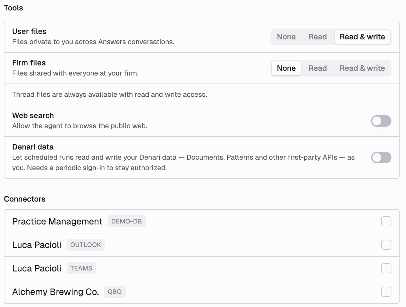Click the OUTLOOK badge

[86, 245]
